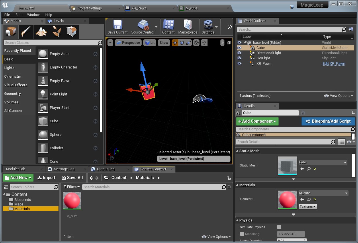Screen dimensions: 358x243
Task: Toggle the sources panel in Content Browser
Action: (x=6, y=187)
